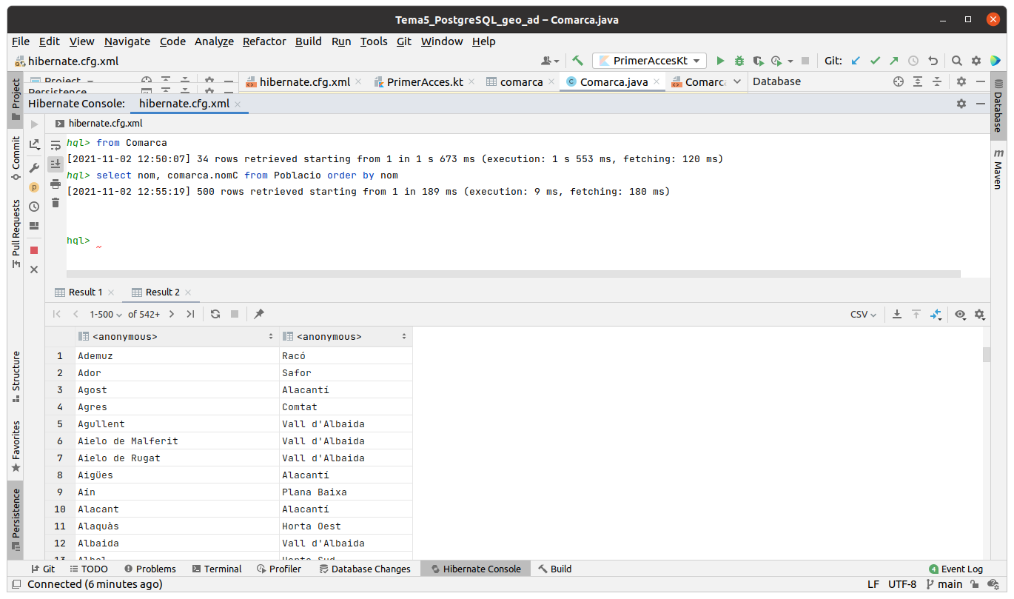Start debugging with the bug icon
1014x599 pixels.
[739, 61]
